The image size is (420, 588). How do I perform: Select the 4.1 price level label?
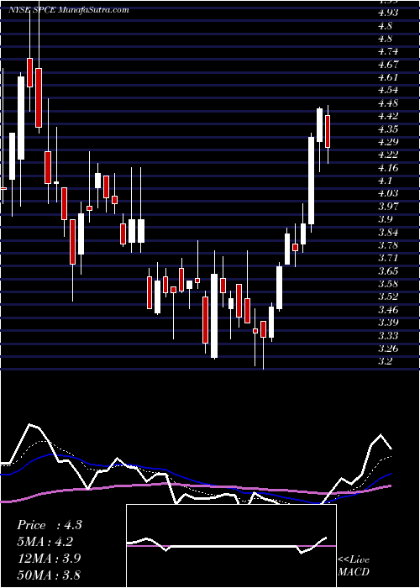386,181
